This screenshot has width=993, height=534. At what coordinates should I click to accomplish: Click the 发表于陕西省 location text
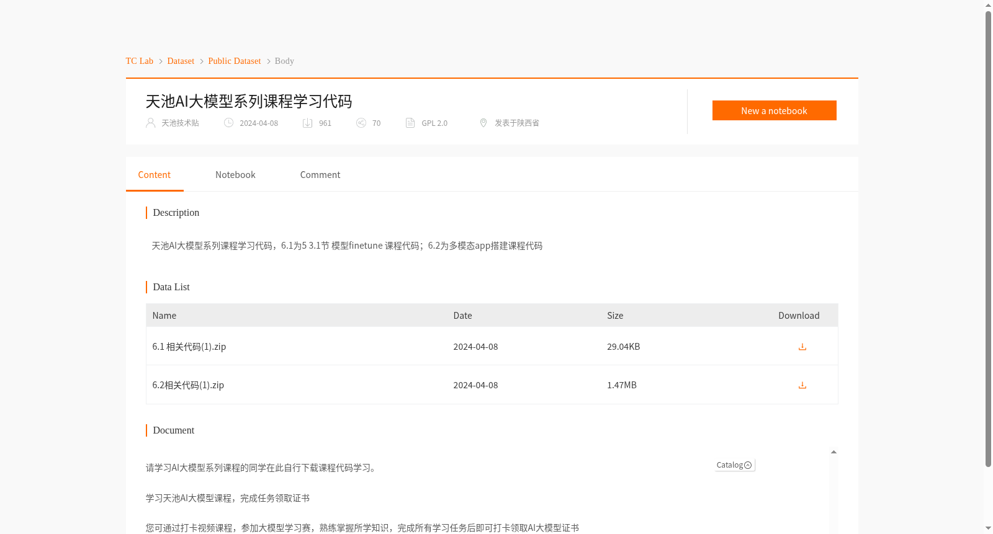pos(516,123)
